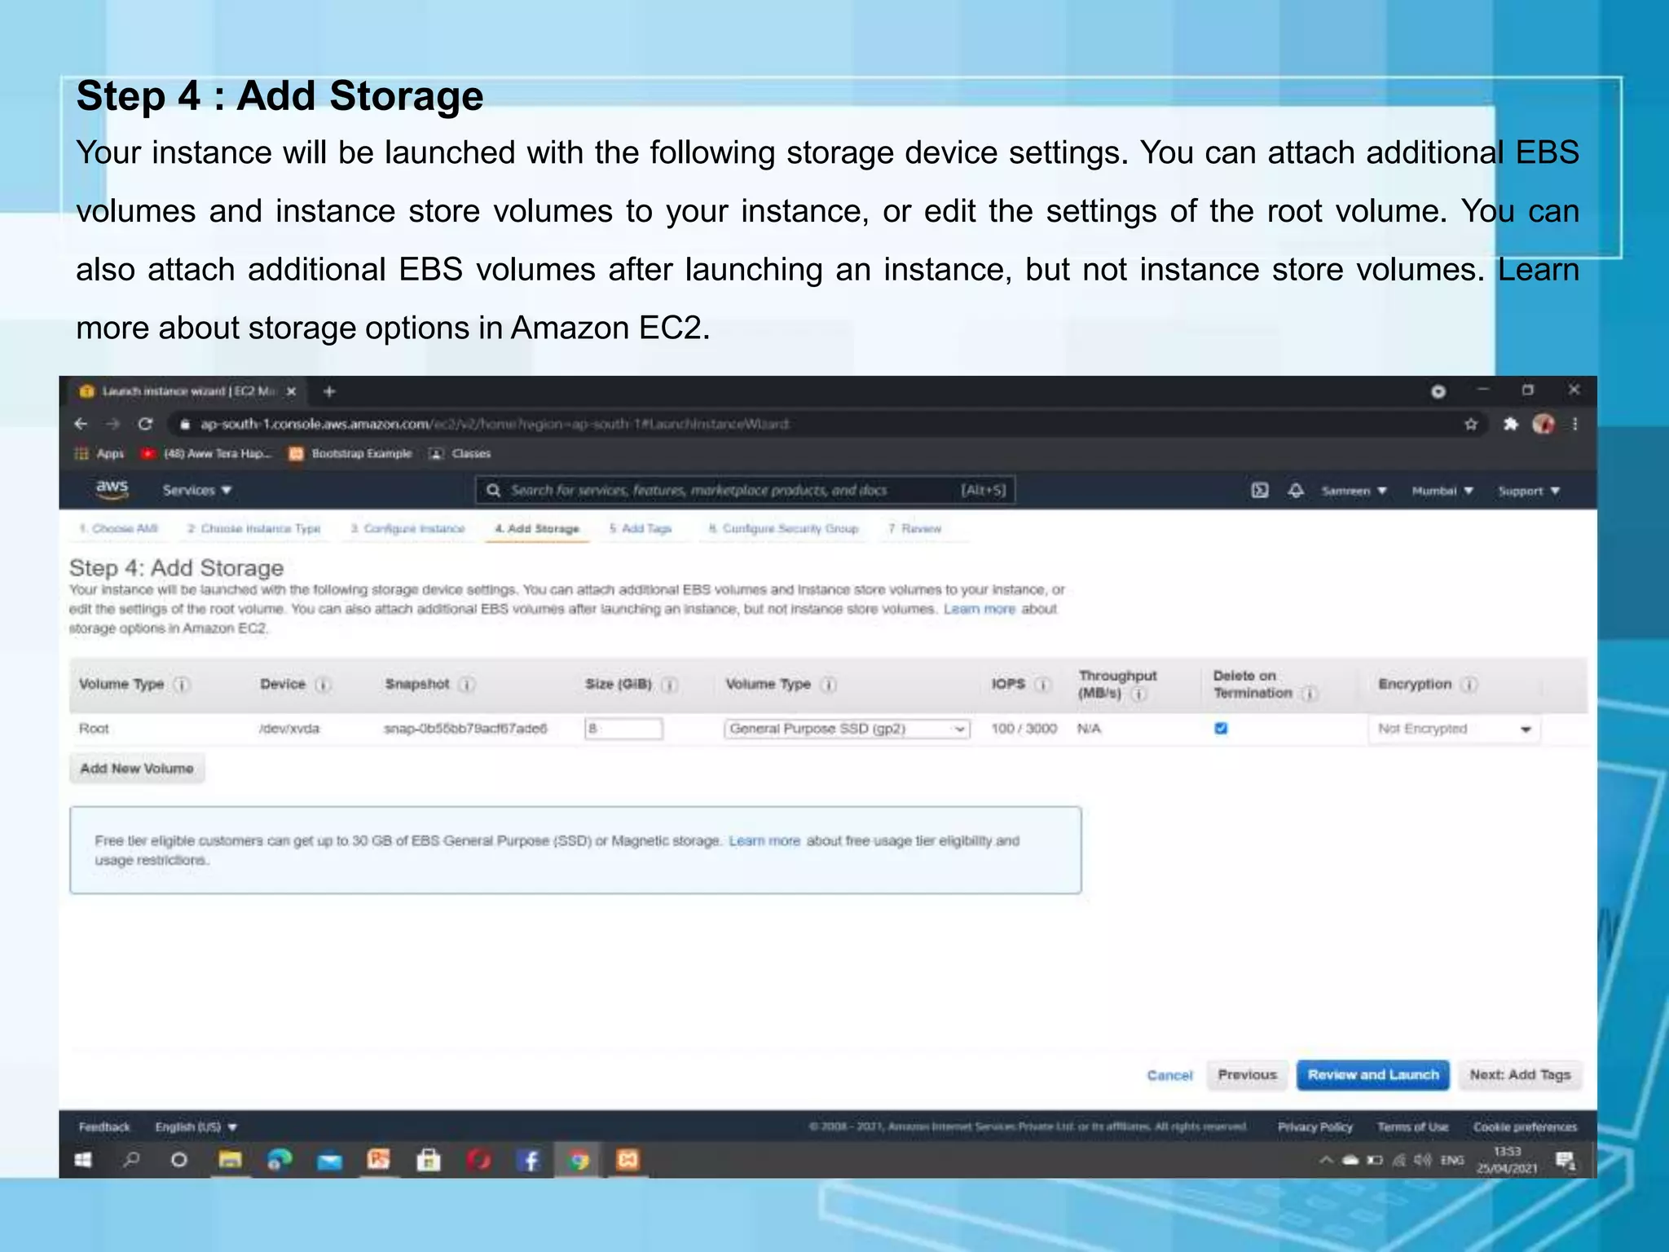The width and height of the screenshot is (1669, 1252).
Task: Click the info icon beside Device
Action: point(323,685)
